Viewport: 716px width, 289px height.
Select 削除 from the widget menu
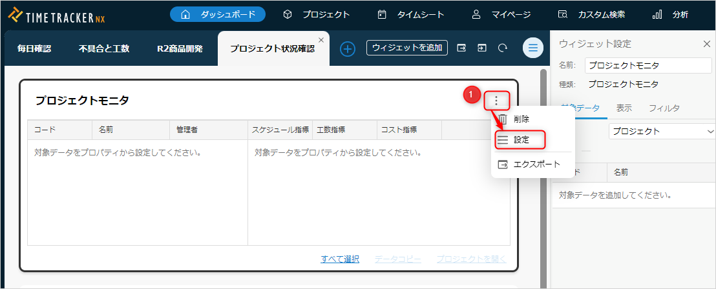point(521,119)
